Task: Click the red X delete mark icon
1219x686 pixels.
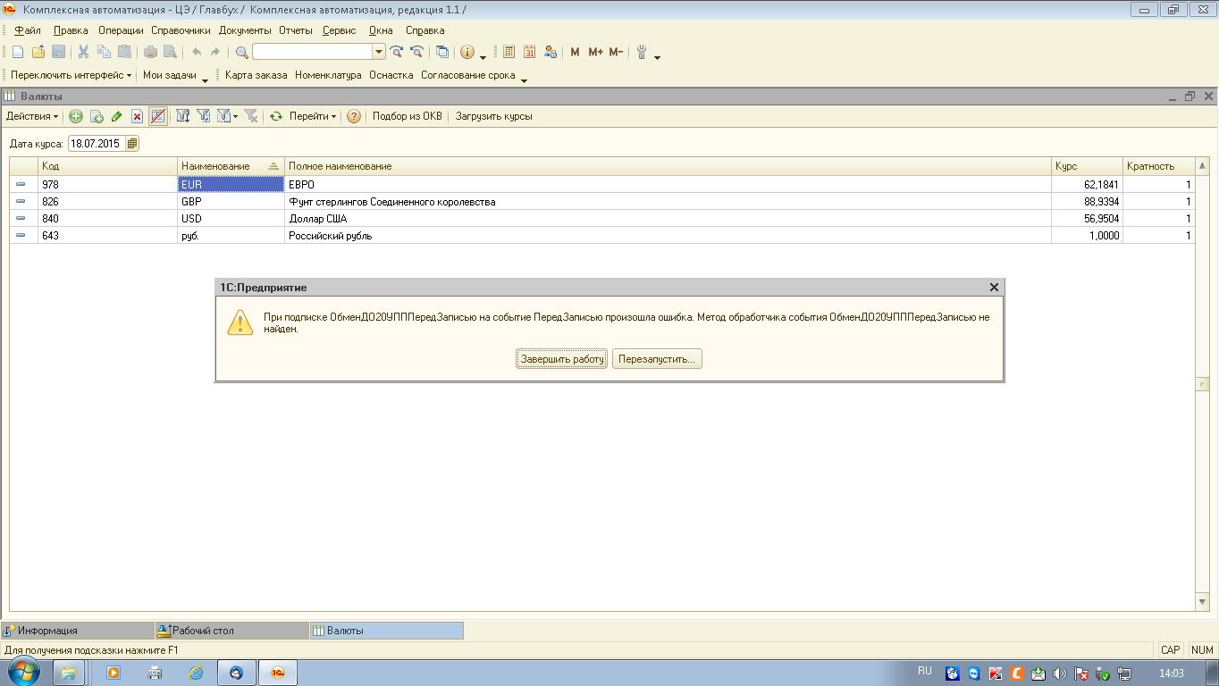Action: point(137,116)
